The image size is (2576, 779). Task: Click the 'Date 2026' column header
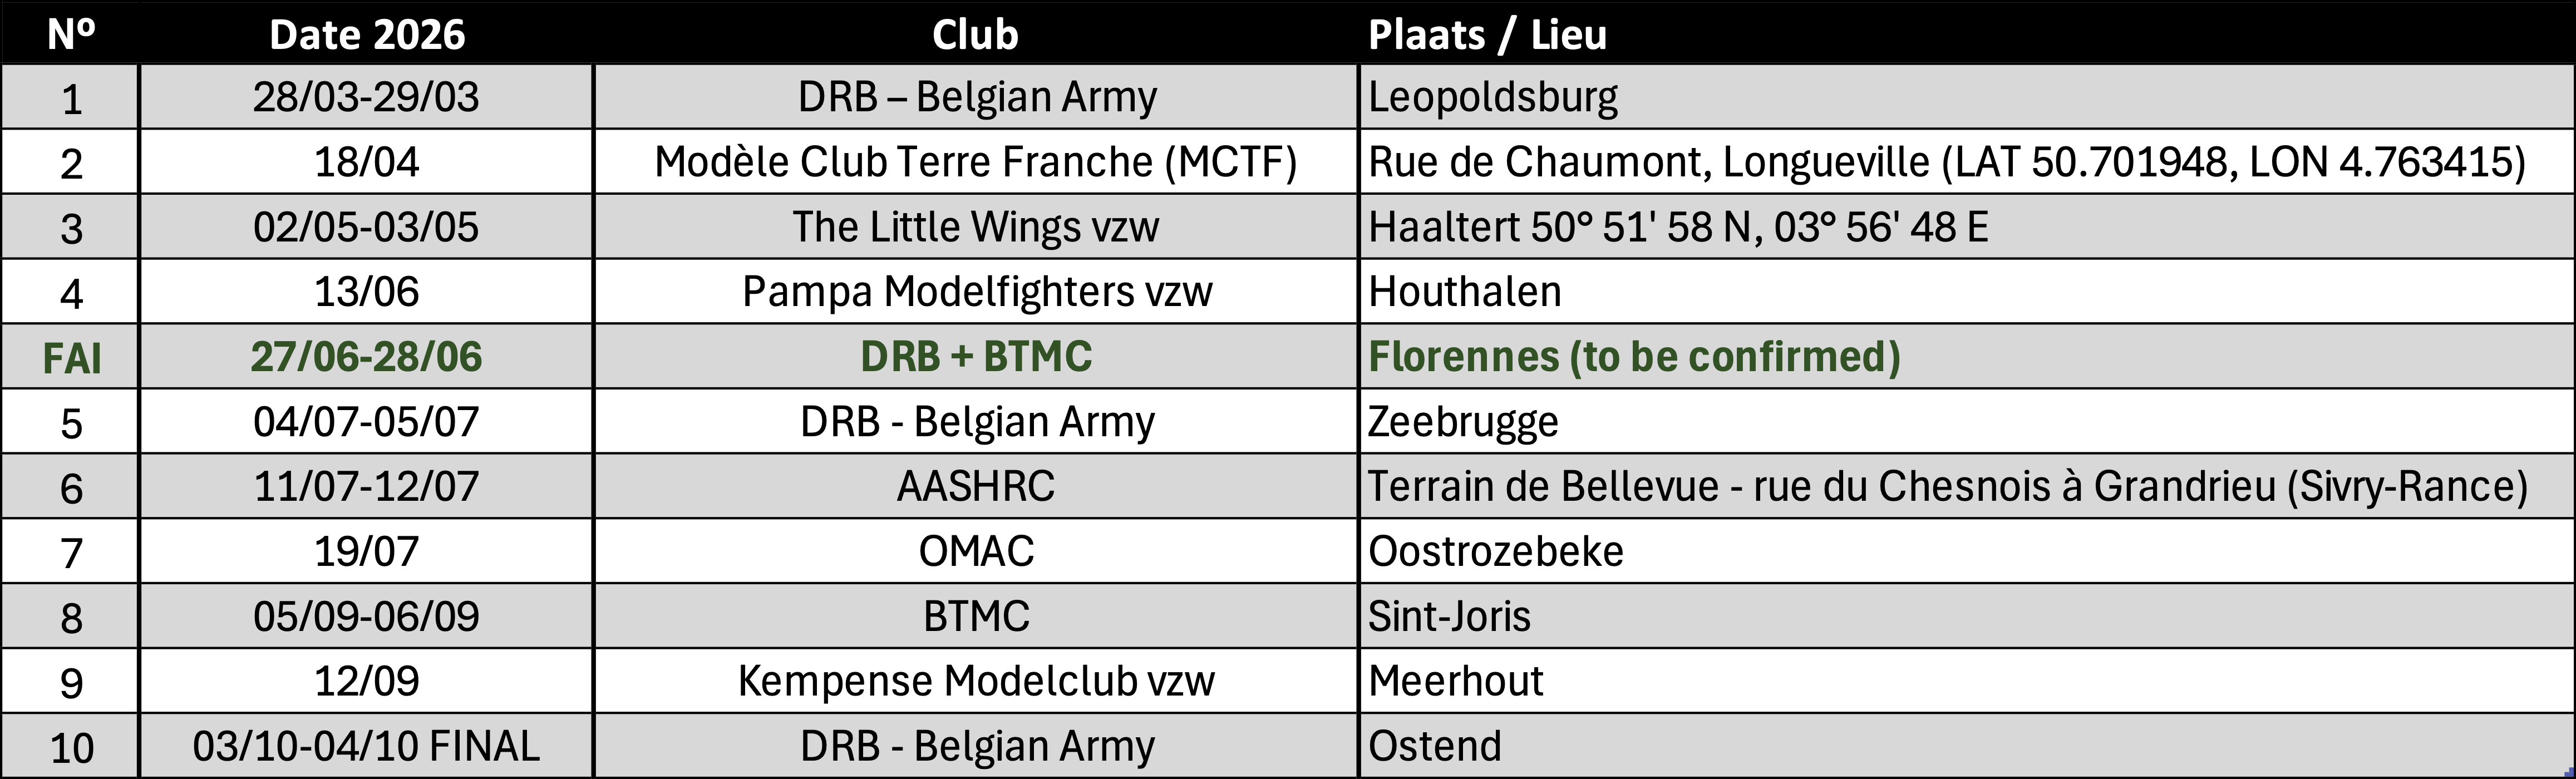[x=366, y=35]
